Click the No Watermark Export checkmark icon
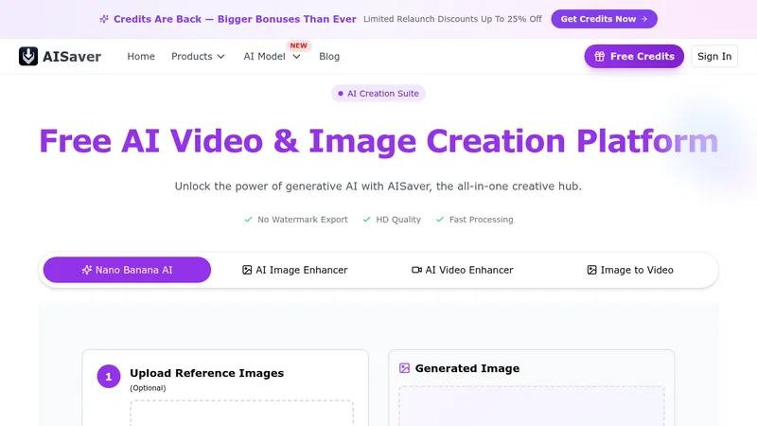757x426 pixels. [248, 220]
